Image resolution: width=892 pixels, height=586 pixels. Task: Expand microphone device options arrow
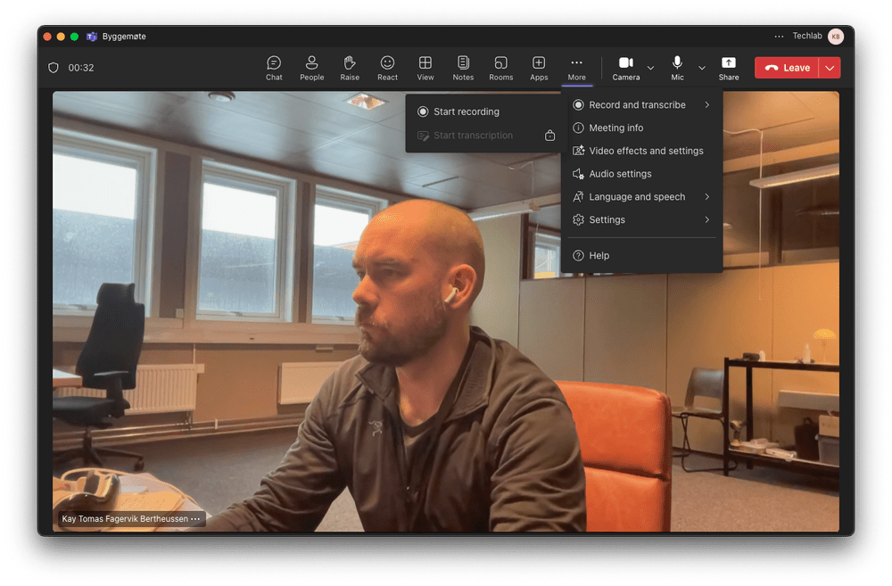click(x=702, y=68)
